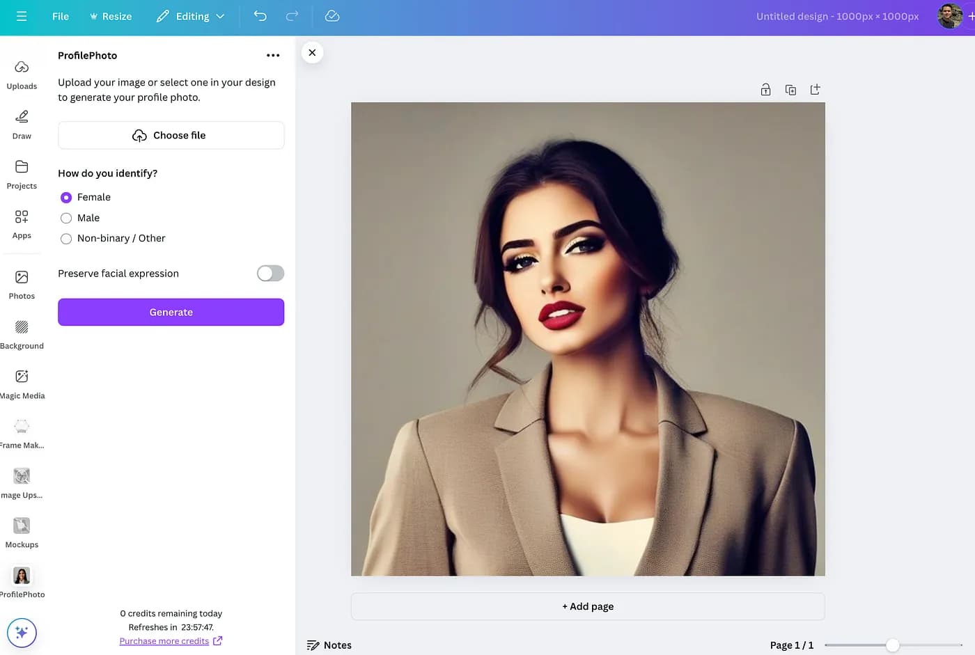Open the ProfilePhoto three-dot options menu

coord(273,56)
